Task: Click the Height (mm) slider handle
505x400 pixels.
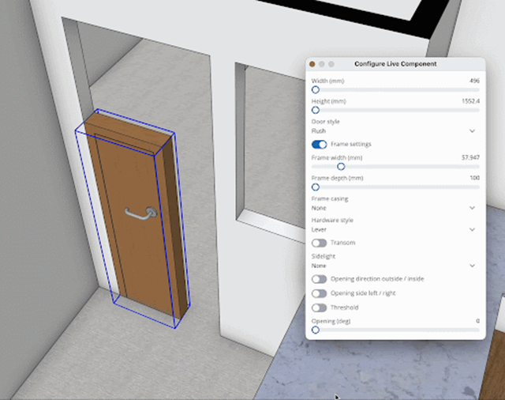Action: 316,111
